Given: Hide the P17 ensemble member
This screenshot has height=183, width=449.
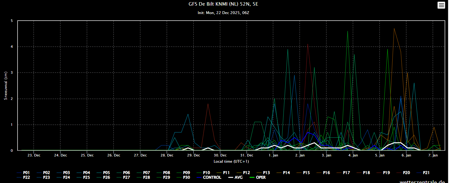Looking at the screenshot, I should coord(344,173).
